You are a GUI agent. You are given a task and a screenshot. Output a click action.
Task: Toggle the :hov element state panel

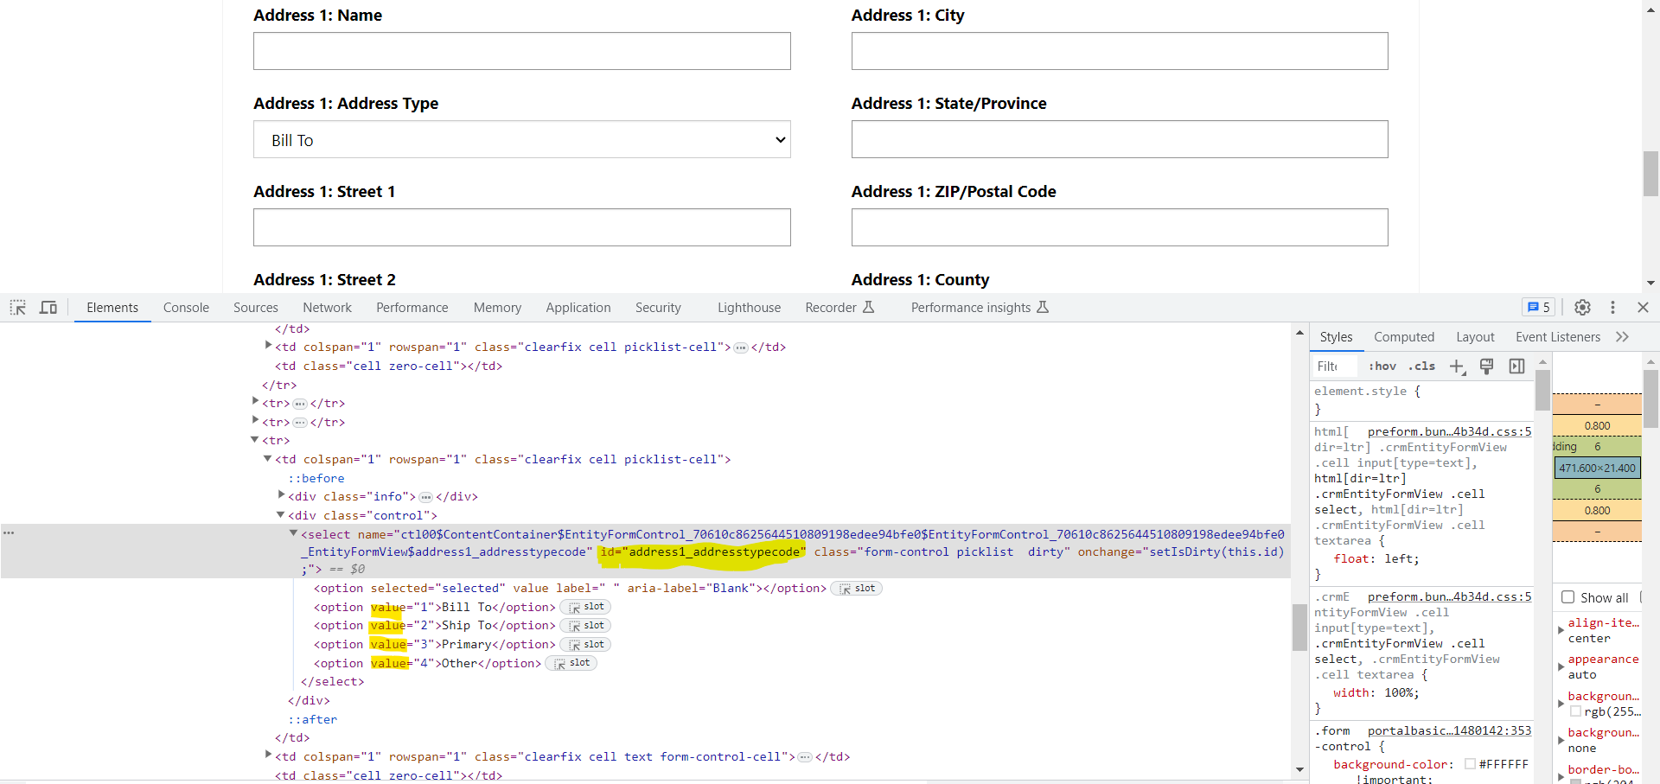pos(1382,367)
